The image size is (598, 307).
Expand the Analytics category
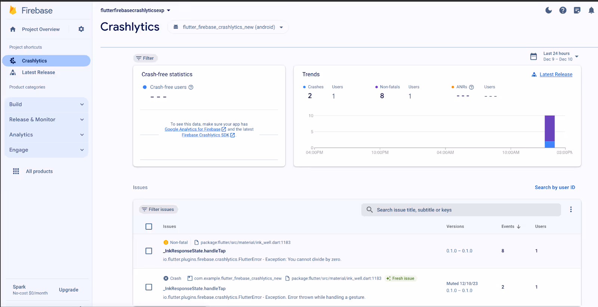tap(46, 135)
